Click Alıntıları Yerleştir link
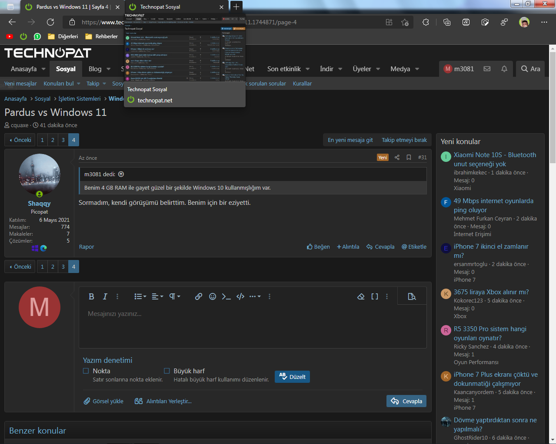This screenshot has width=556, height=444. click(163, 401)
